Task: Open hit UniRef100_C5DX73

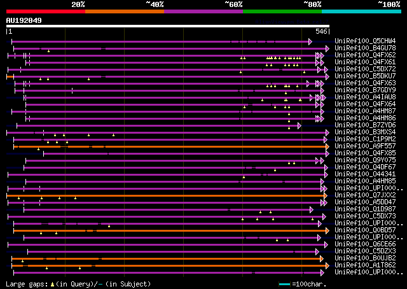Action: (x=365, y=216)
